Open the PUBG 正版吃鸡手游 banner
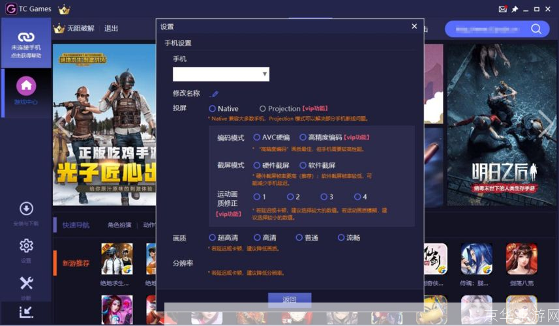This screenshot has height=326, width=559. [x=104, y=125]
